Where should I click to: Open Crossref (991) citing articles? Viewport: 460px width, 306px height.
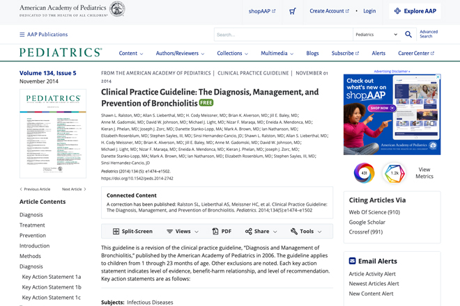point(366,232)
